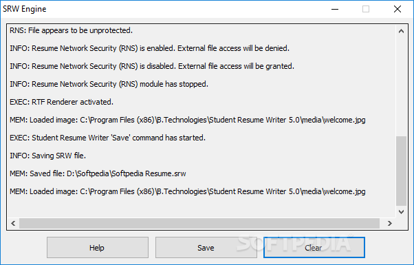
Task: Click the horizontal scrollbar right arrow
Action: [390, 223]
